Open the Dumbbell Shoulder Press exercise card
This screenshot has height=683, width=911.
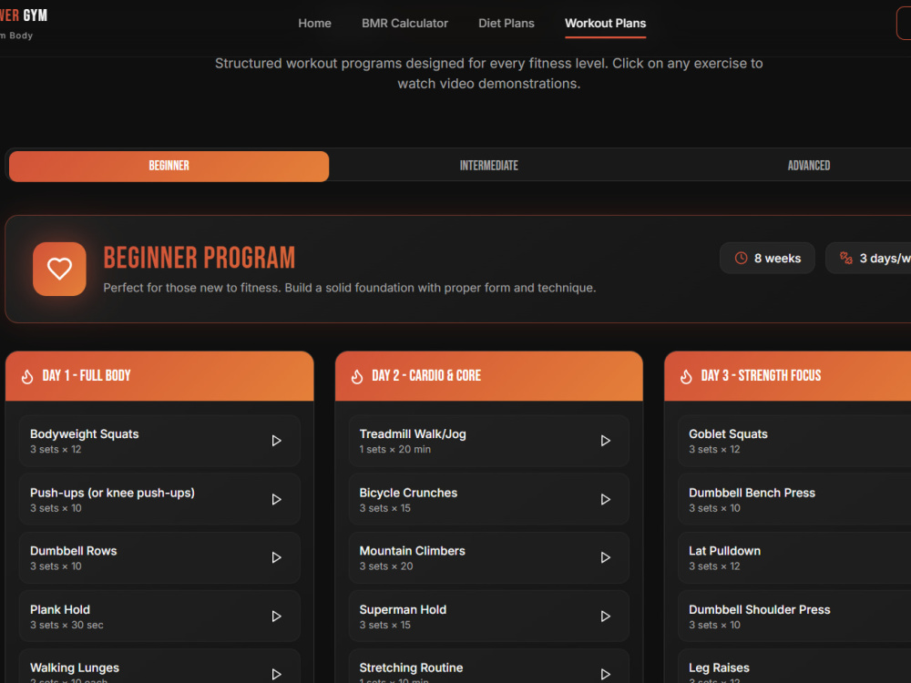tap(794, 617)
